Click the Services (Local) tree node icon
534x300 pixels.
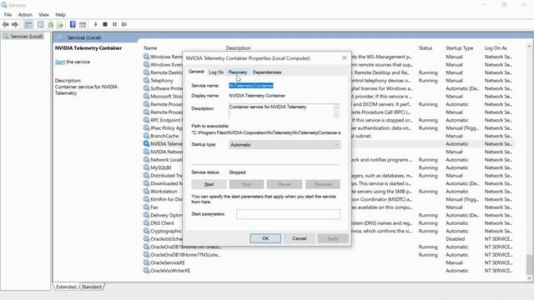pyautogui.click(x=6, y=37)
